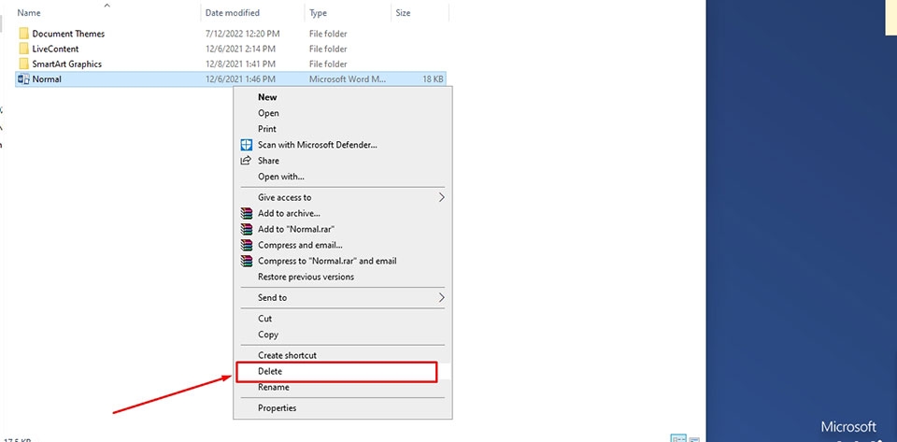Select the Normal file name
Viewport: 897px width, 442px height.
point(47,78)
